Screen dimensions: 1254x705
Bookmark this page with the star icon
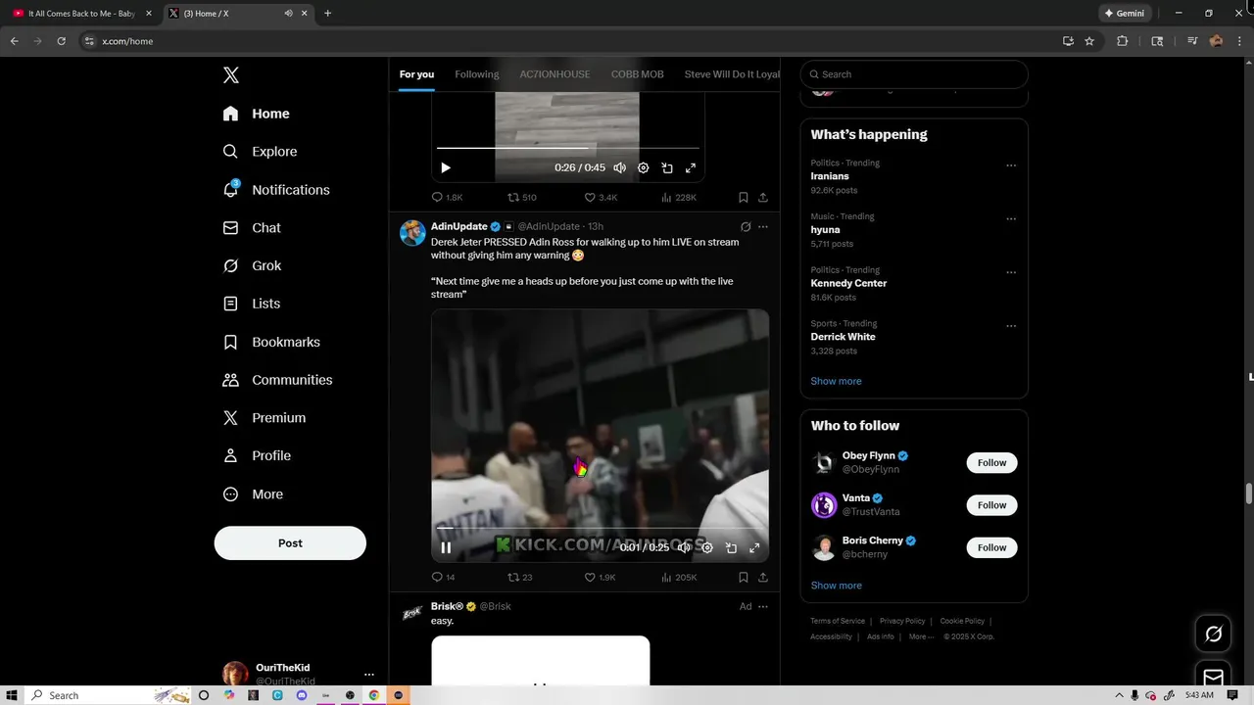(1089, 41)
